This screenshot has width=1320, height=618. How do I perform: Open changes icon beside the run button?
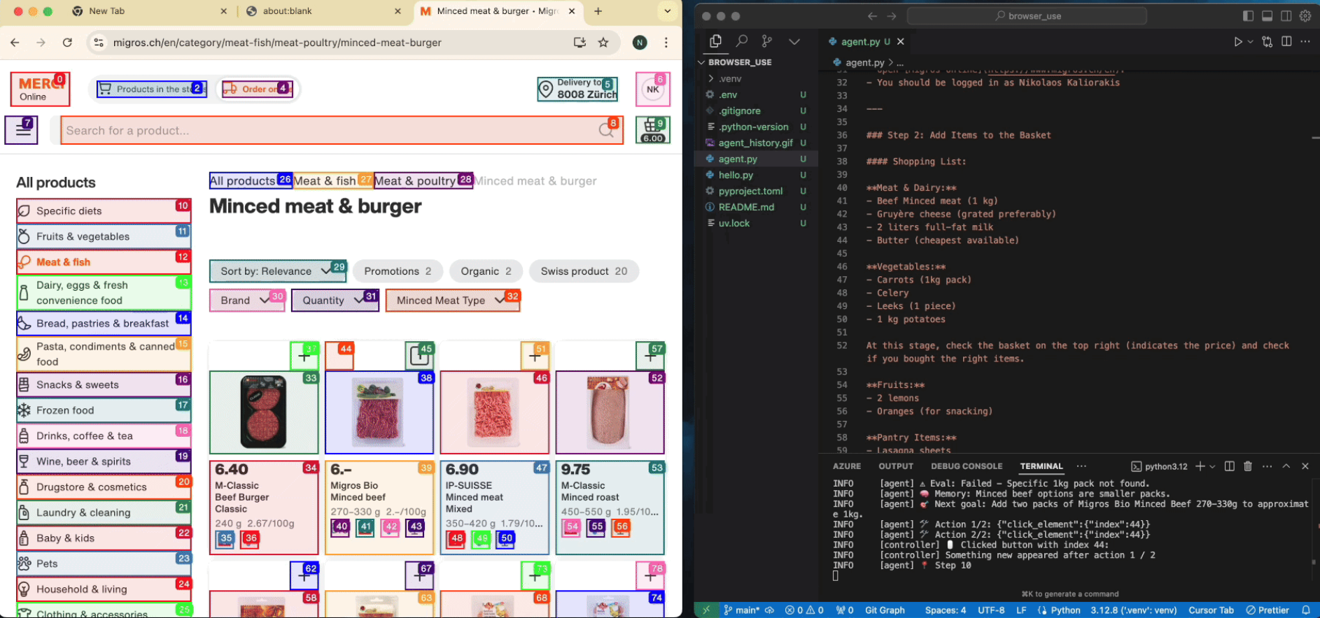click(1268, 41)
